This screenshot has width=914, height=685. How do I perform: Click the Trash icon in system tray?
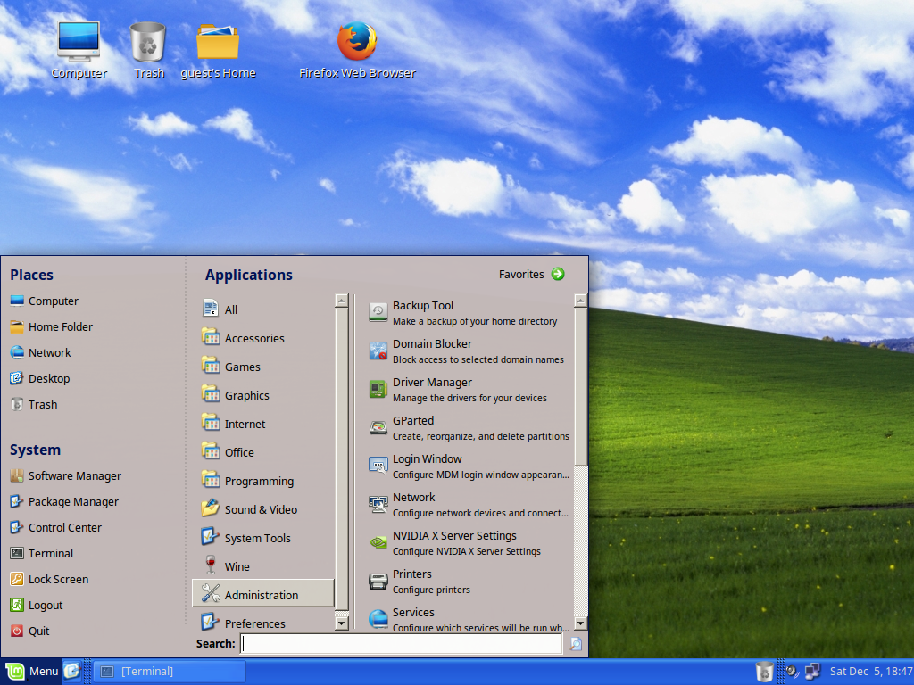coord(764,671)
